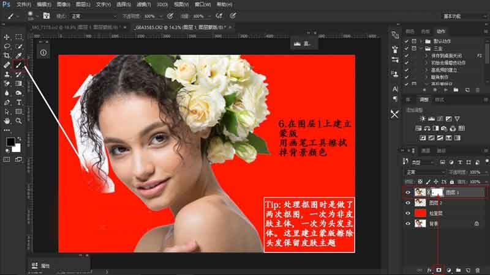Open the 滤镜(T) menu
The width and height of the screenshot is (490, 275).
coord(144,5)
